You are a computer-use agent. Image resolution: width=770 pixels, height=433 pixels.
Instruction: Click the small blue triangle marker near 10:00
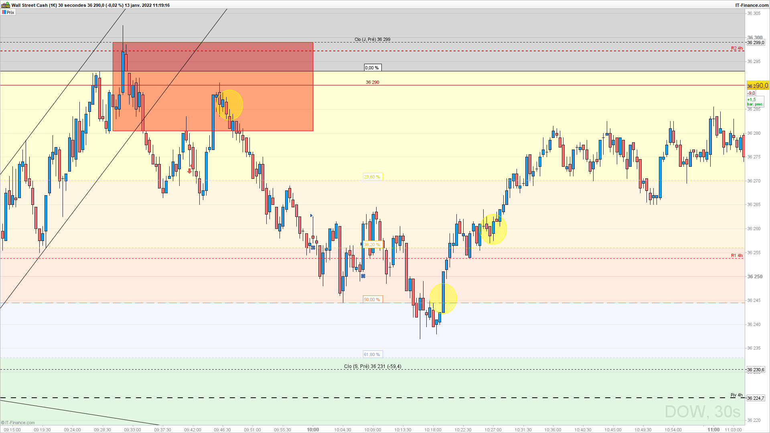pyautogui.click(x=312, y=216)
